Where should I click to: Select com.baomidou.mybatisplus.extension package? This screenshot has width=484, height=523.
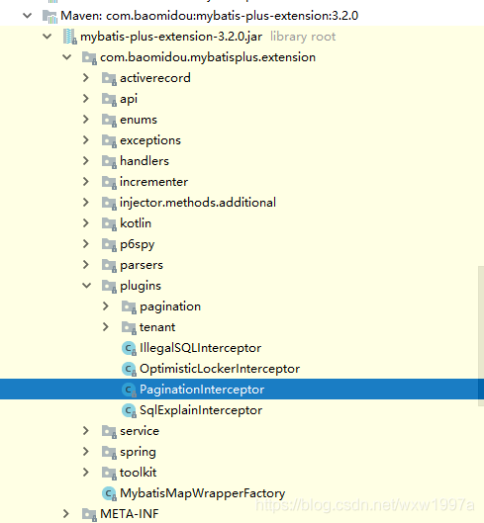pos(208,57)
